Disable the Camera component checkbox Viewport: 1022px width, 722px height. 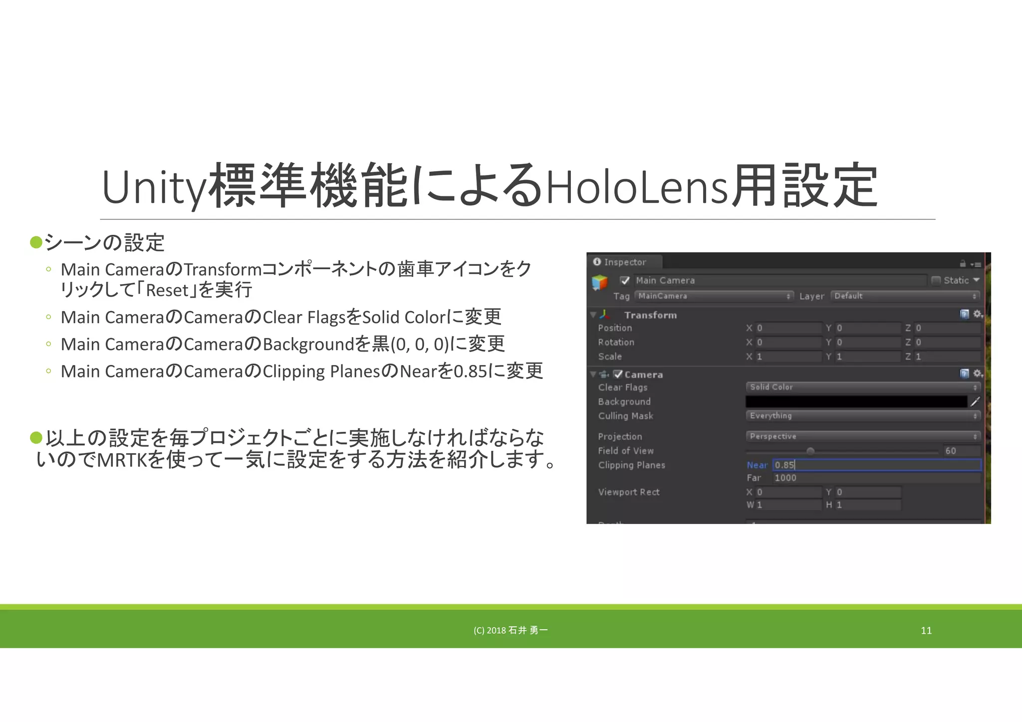(618, 374)
